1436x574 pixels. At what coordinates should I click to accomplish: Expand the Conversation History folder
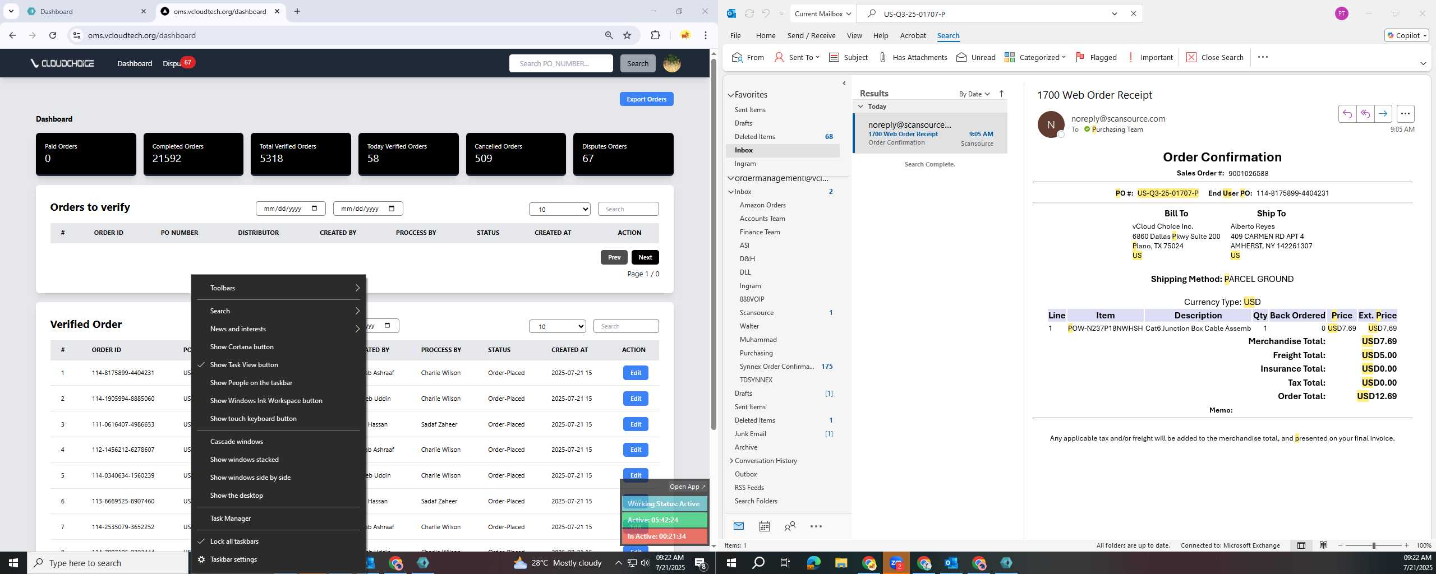point(731,460)
